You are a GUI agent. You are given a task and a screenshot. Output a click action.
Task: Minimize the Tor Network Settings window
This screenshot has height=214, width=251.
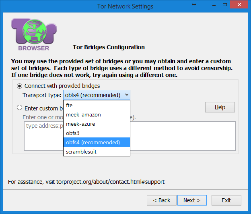tap(214, 5)
